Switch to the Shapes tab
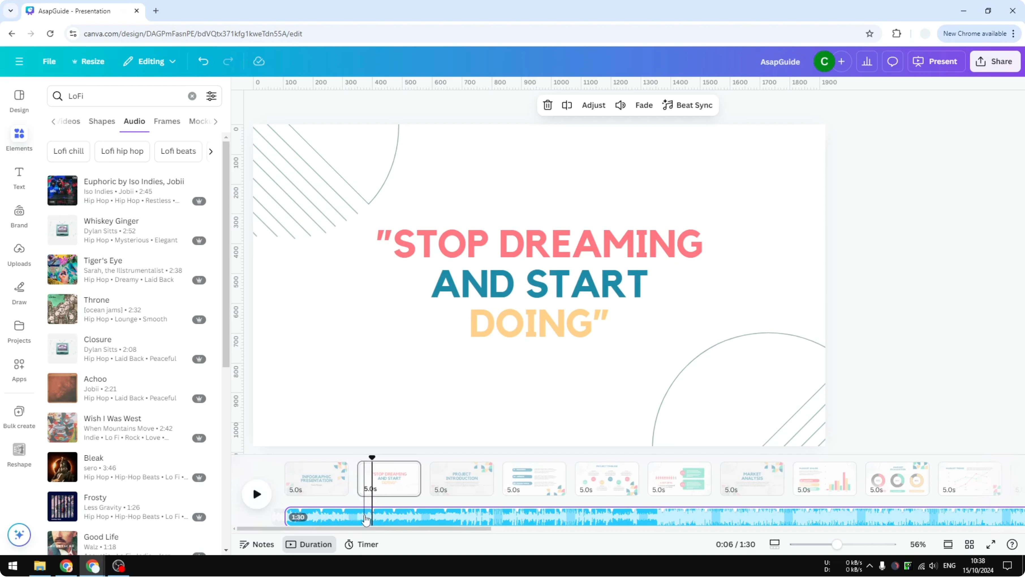The image size is (1025, 577). tap(102, 121)
